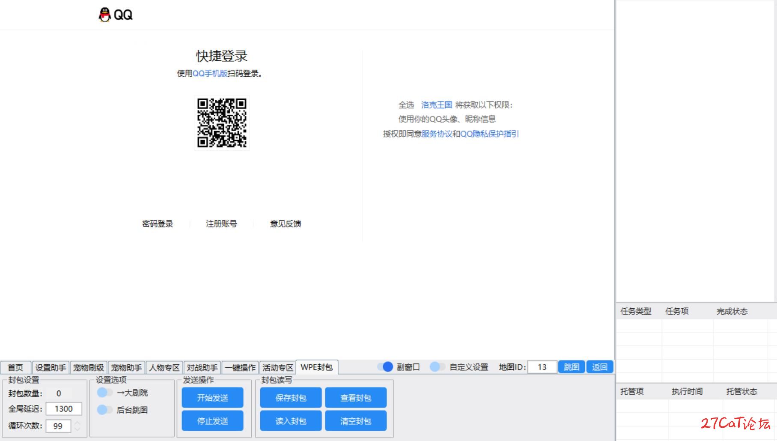This screenshot has width=777, height=441.
Task: Click the 地图ID input field
Action: 542,367
